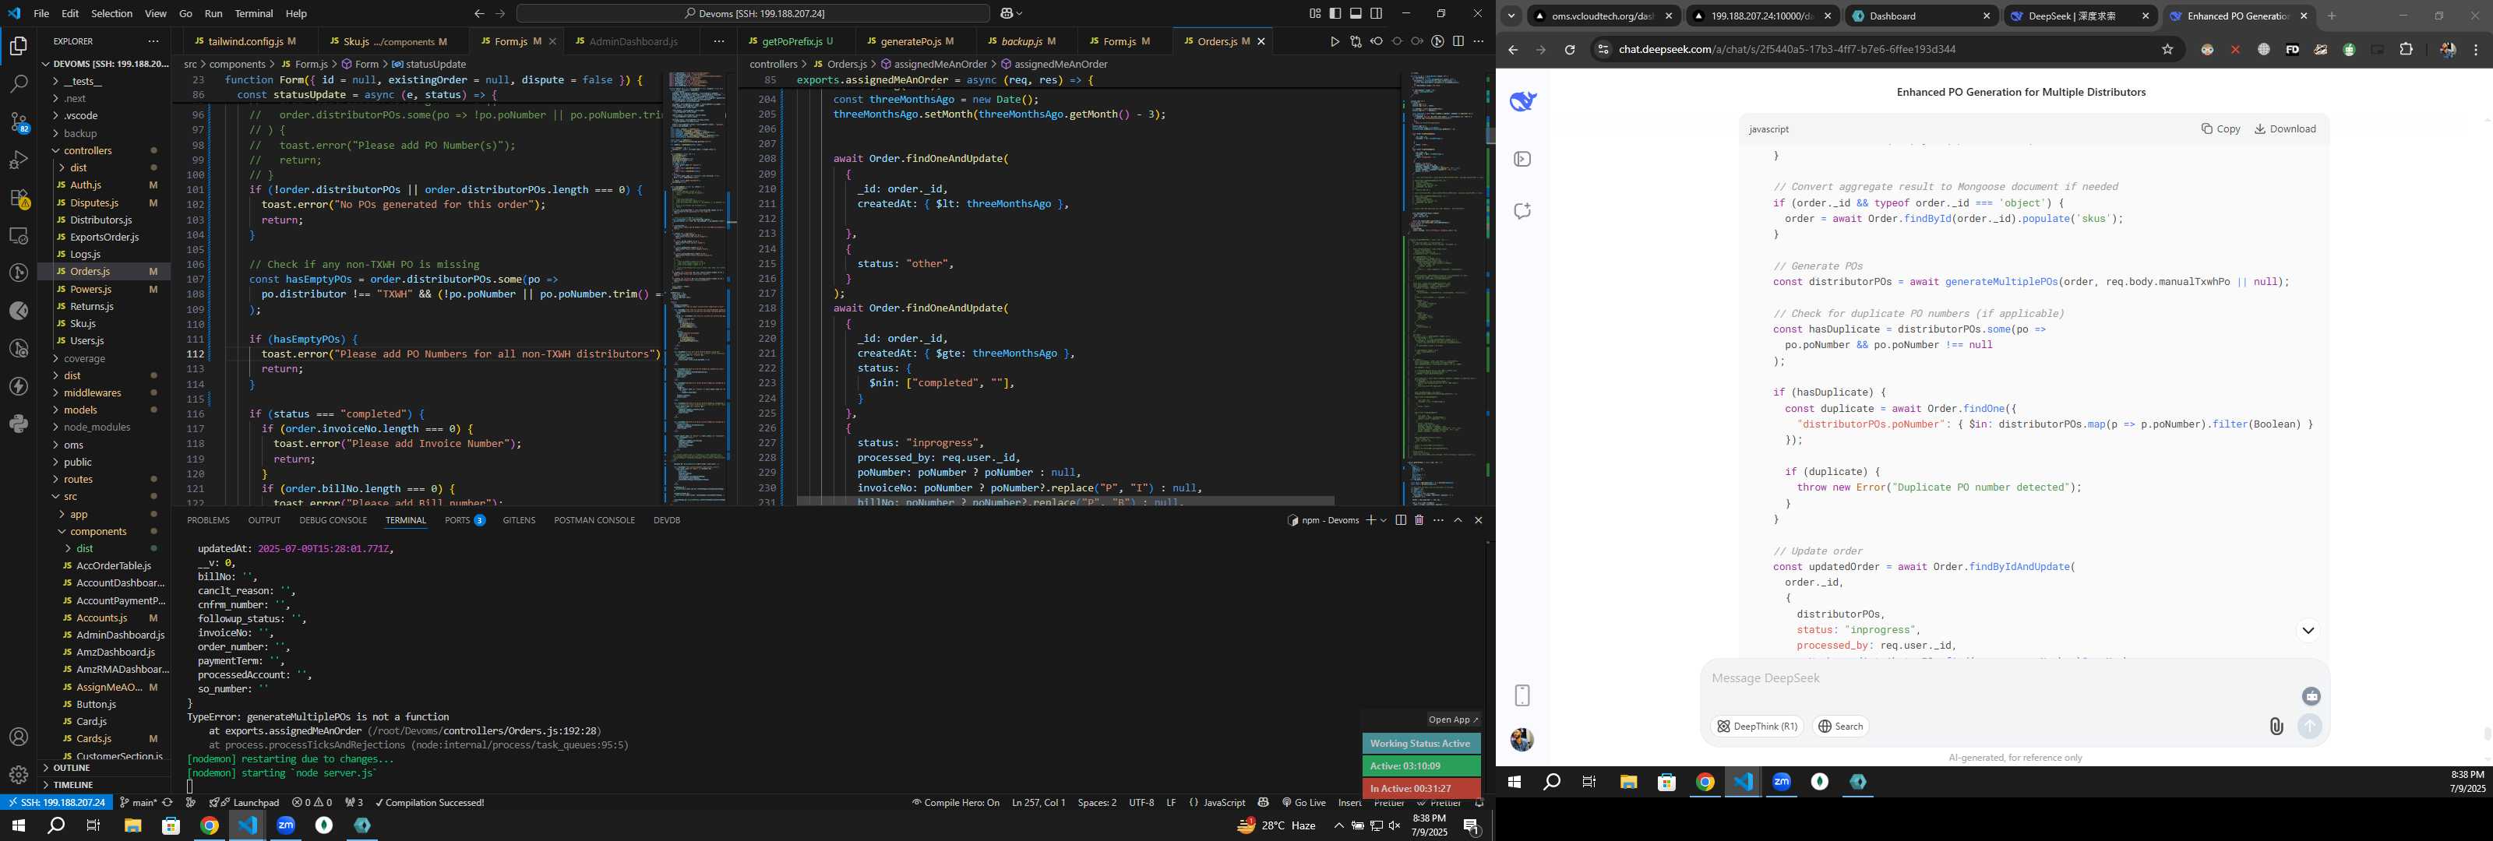Image resolution: width=2493 pixels, height=841 pixels.
Task: Expand the middlewares folder
Action: pos(92,393)
